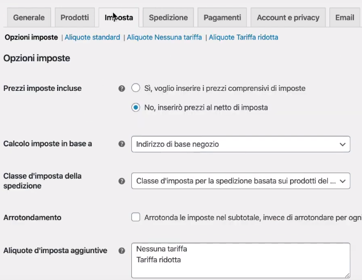Expand Classe d'imposta per la spedizione dropdown
The image size is (362, 280).
[x=240, y=181]
